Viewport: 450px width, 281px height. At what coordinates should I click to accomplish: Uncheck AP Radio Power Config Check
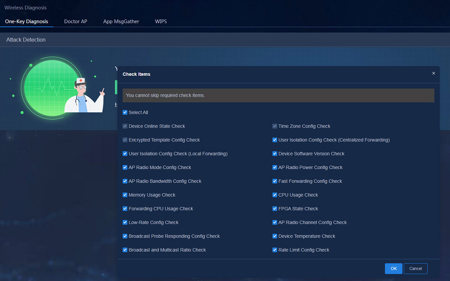(x=275, y=167)
